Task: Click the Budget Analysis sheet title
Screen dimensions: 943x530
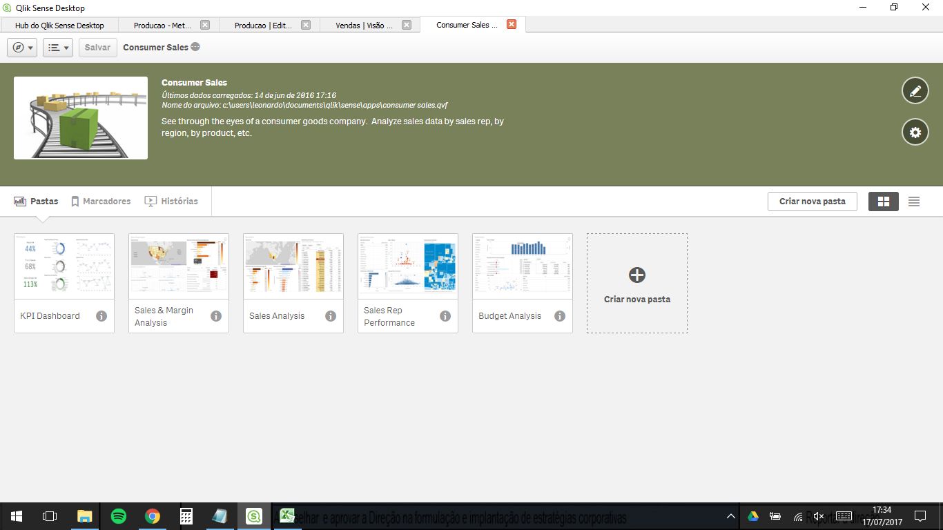Action: [x=509, y=316]
